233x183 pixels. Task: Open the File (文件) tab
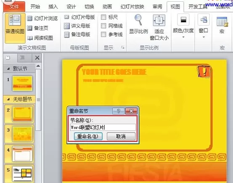(x=14, y=7)
